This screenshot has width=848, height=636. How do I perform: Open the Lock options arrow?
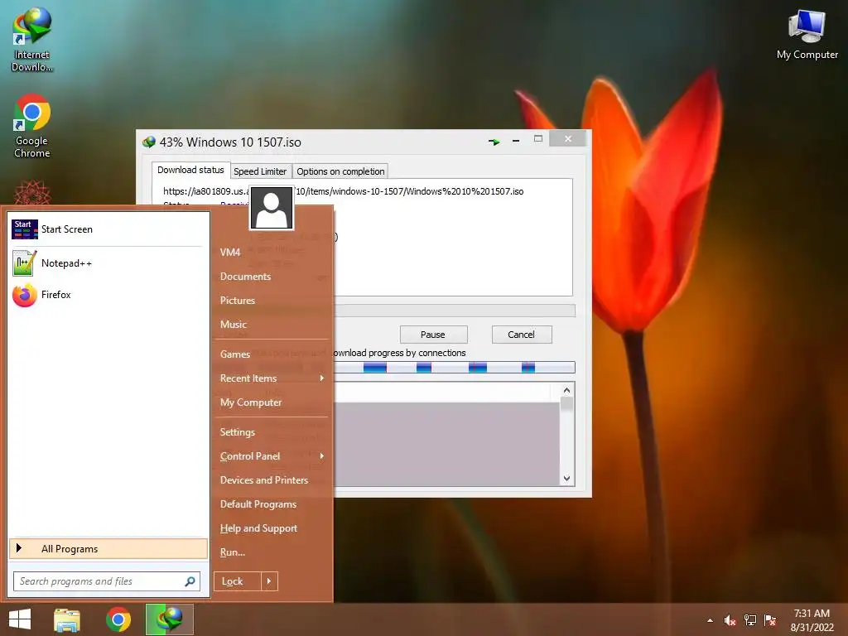tap(269, 581)
